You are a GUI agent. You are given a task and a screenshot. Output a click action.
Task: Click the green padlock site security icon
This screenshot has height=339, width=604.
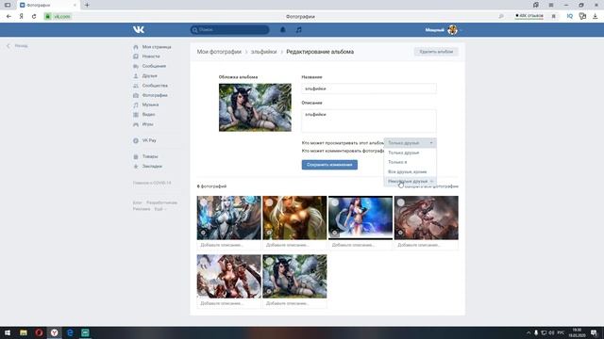click(x=47, y=16)
